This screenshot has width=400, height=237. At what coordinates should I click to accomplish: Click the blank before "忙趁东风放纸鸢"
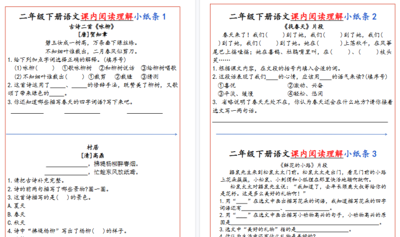66,174
